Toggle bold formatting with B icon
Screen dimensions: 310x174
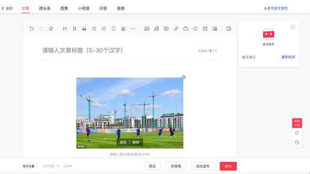[x=75, y=29]
